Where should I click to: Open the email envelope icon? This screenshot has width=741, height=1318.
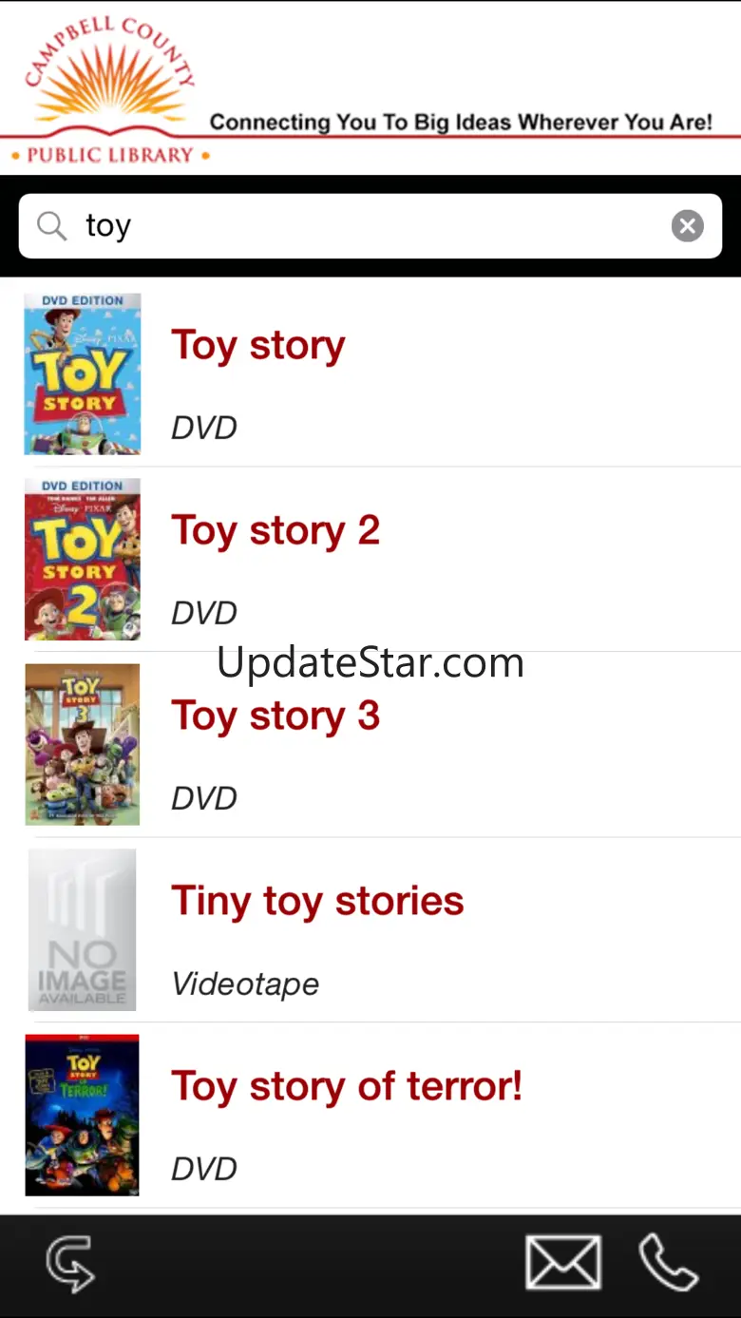tap(563, 1263)
